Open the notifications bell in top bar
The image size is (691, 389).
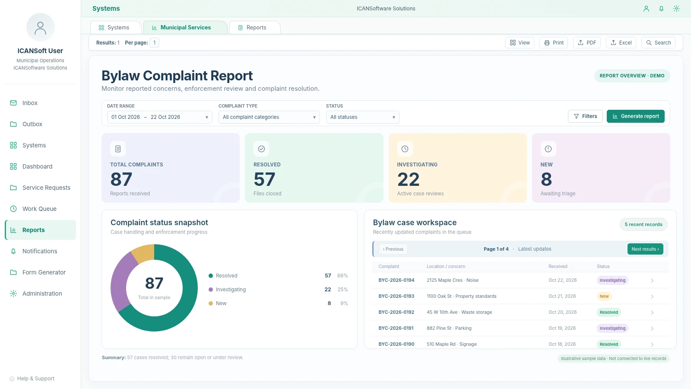(661, 9)
